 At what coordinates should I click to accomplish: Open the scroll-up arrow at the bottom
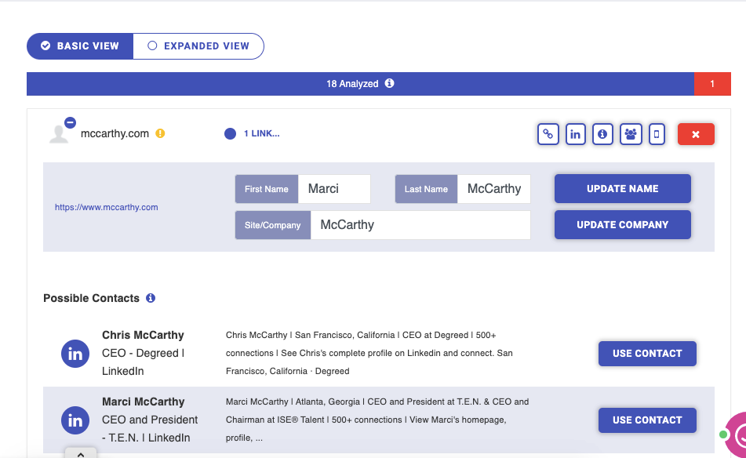(x=81, y=453)
